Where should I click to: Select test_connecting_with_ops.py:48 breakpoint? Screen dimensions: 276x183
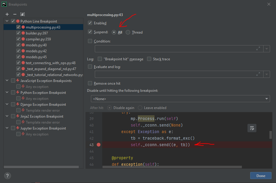pyautogui.click(x=43, y=63)
